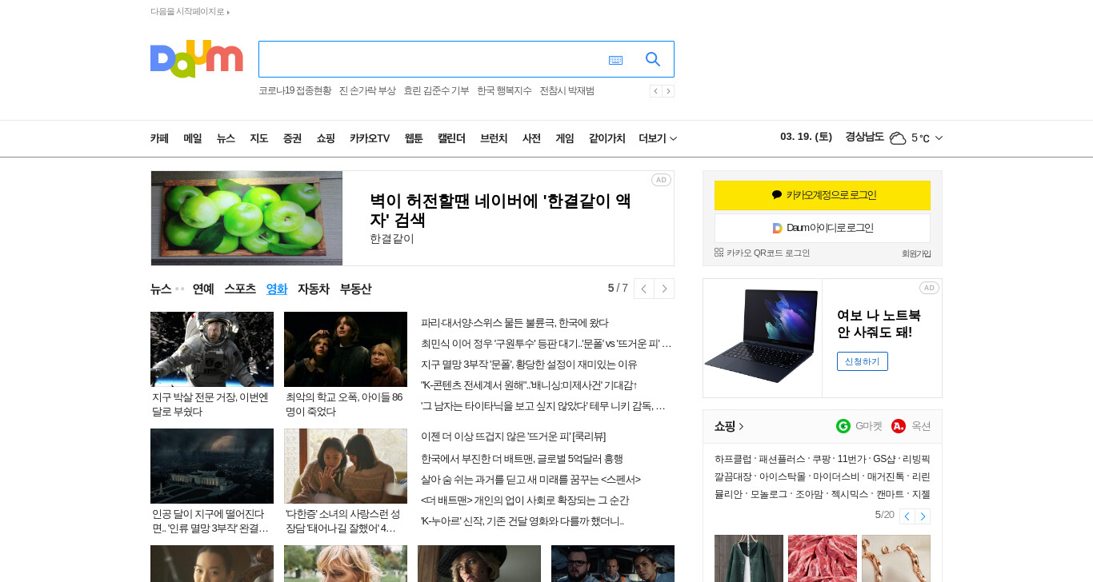Click the Daum logo

[196, 59]
